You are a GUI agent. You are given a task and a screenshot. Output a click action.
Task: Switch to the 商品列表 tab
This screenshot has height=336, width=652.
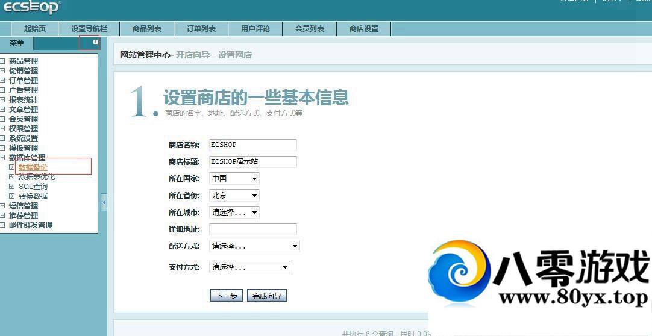[147, 29]
